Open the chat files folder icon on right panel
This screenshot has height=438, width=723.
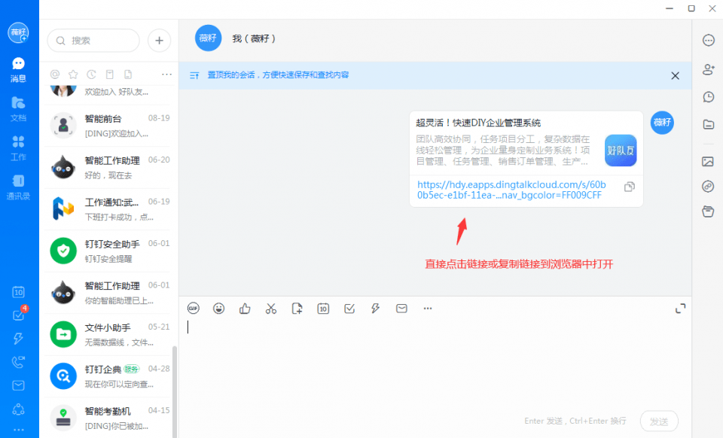[x=708, y=124]
